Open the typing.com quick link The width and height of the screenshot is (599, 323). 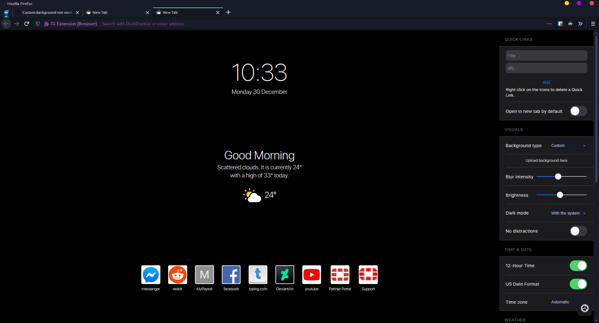coord(258,275)
